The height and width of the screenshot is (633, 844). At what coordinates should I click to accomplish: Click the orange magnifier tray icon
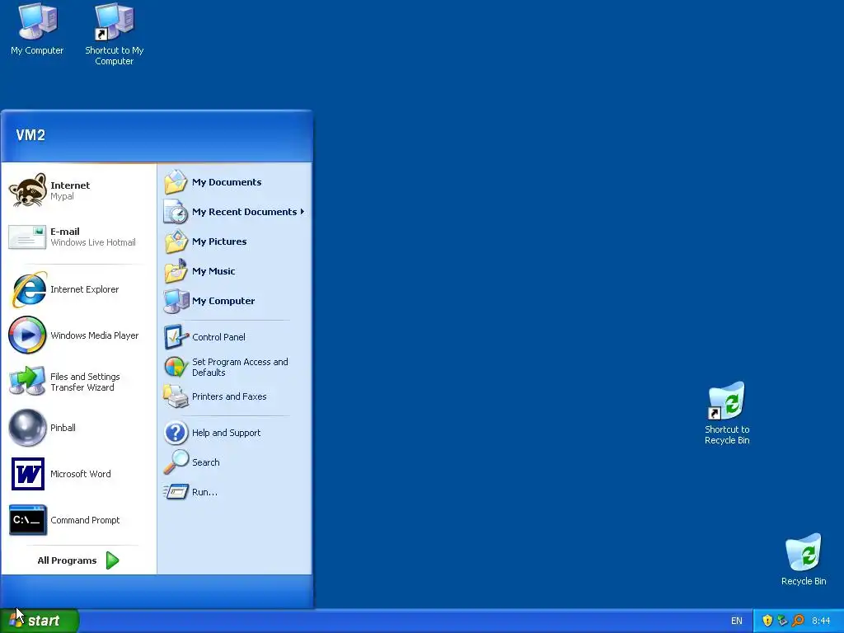(798, 621)
